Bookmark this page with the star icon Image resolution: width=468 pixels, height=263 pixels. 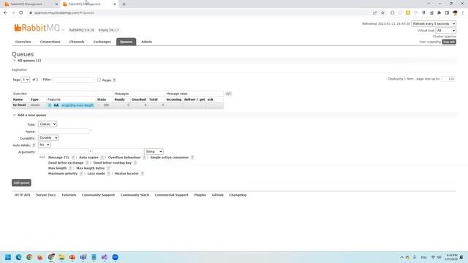pyautogui.click(x=382, y=13)
